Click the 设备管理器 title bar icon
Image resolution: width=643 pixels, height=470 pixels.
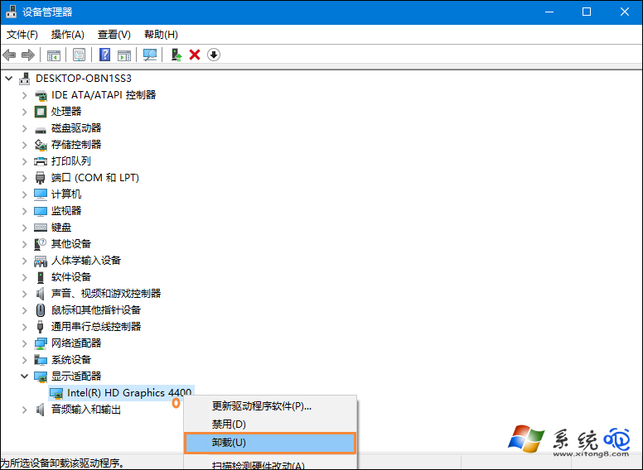pyautogui.click(x=11, y=12)
